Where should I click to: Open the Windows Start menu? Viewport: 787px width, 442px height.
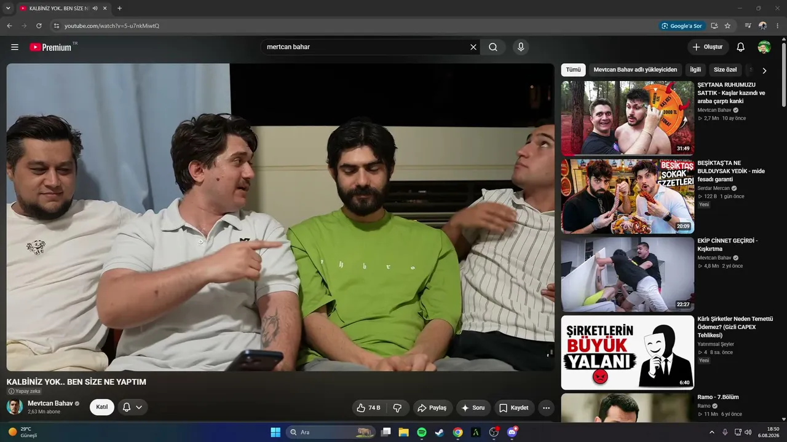pos(275,432)
